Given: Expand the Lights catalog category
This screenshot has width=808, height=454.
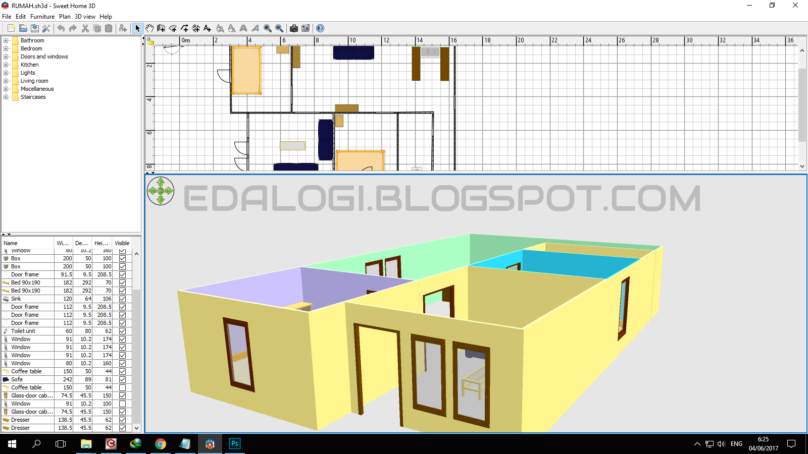Looking at the screenshot, I should click(x=6, y=73).
